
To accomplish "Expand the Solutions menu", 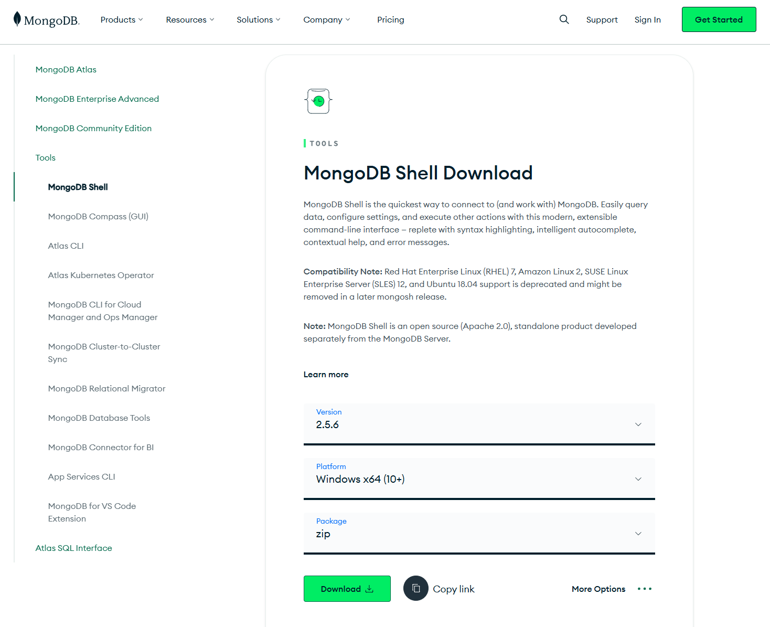I will pos(259,19).
